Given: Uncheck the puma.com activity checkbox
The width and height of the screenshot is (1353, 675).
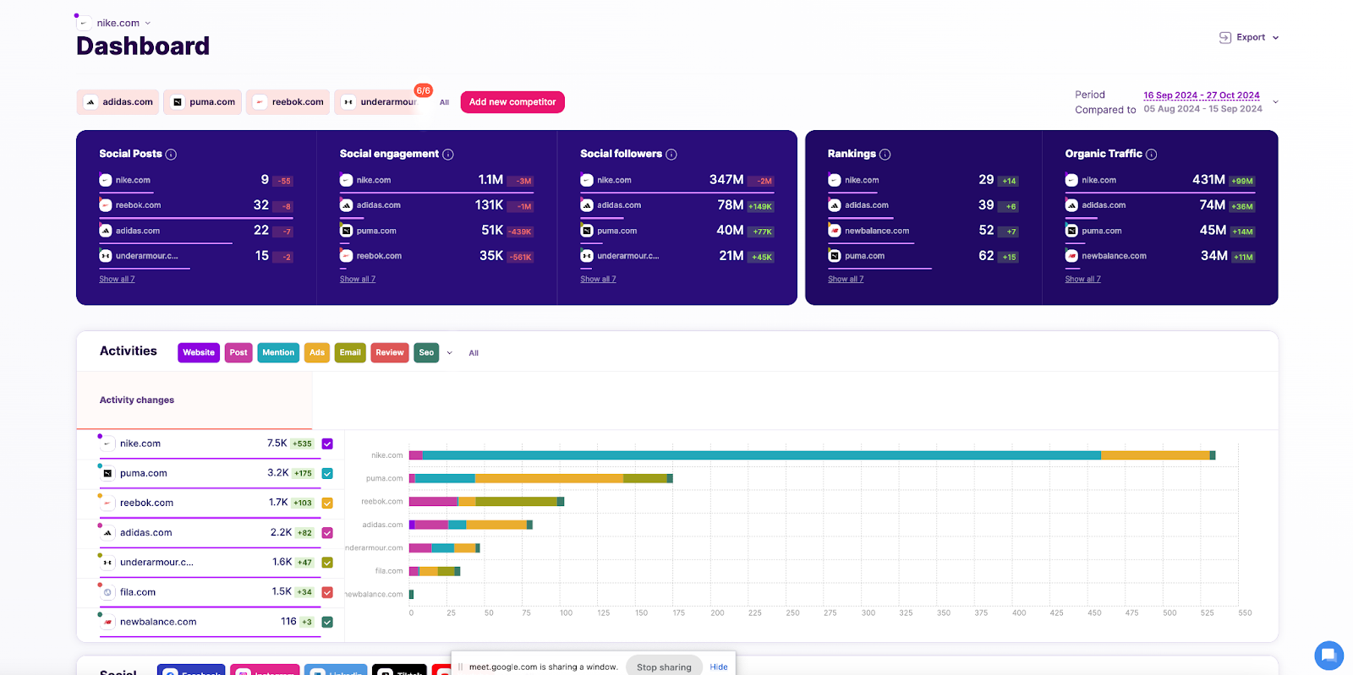Looking at the screenshot, I should point(327,473).
